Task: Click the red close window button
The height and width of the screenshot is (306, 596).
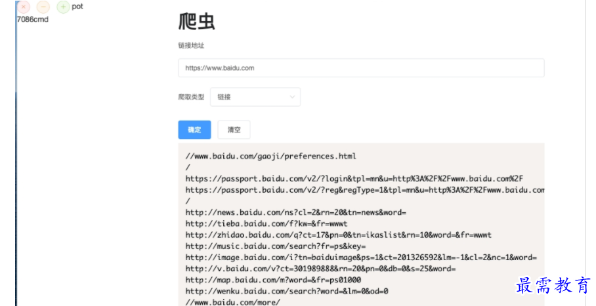Action: pyautogui.click(x=24, y=7)
